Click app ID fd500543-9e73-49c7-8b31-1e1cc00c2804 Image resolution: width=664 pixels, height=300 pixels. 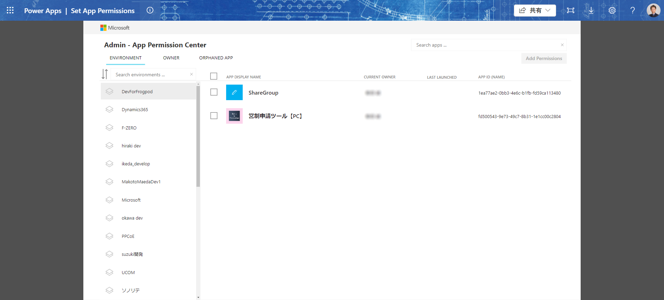(x=519, y=116)
